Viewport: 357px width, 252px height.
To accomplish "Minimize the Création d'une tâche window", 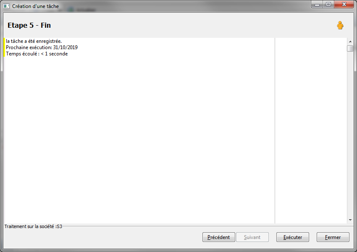I will coord(317,5).
